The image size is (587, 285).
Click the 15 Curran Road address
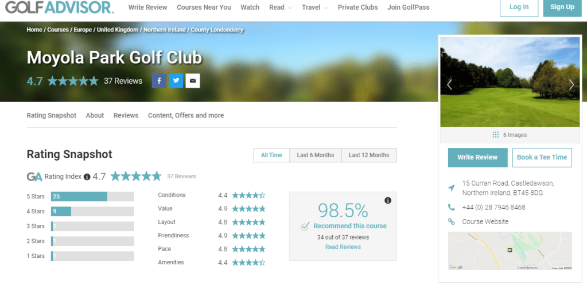(508, 188)
